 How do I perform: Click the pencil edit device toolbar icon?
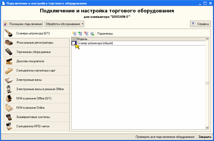(92, 34)
